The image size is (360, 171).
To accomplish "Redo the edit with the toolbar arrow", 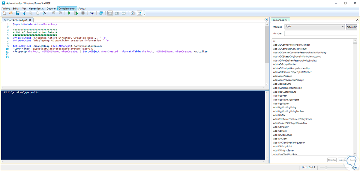I will [60, 13].
